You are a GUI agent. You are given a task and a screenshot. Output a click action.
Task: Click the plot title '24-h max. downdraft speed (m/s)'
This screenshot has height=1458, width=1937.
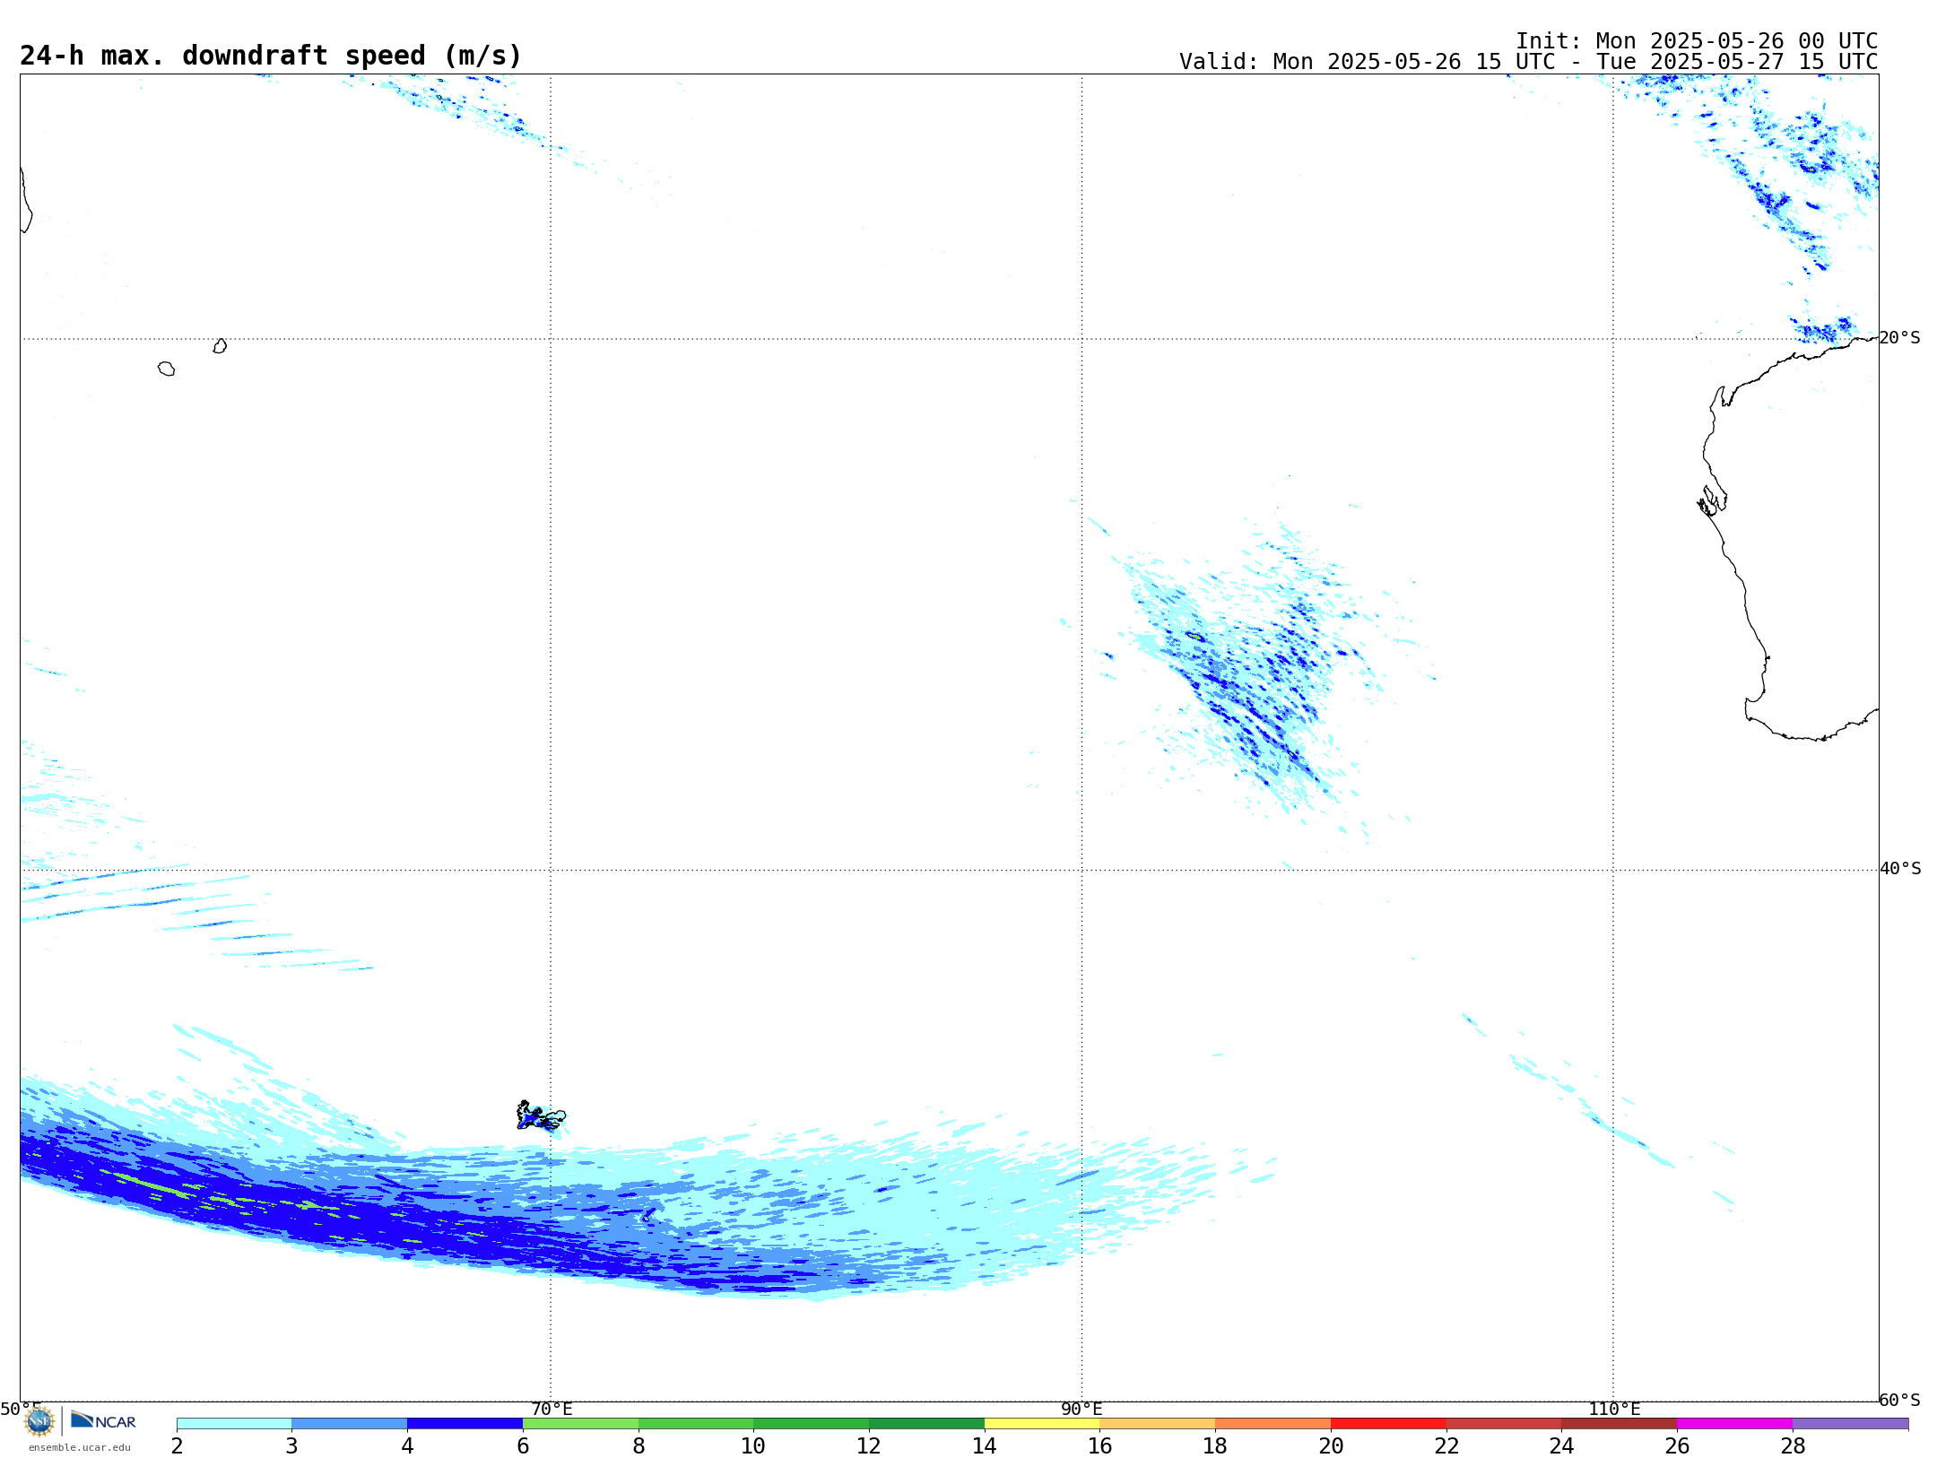coord(271,56)
